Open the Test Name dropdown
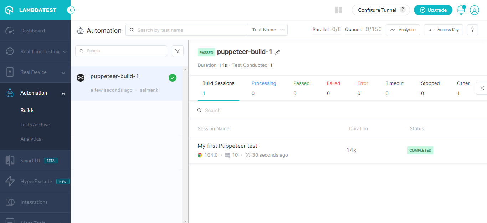 267,30
